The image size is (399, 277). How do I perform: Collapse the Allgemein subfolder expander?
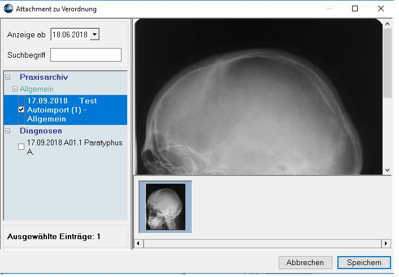point(15,89)
